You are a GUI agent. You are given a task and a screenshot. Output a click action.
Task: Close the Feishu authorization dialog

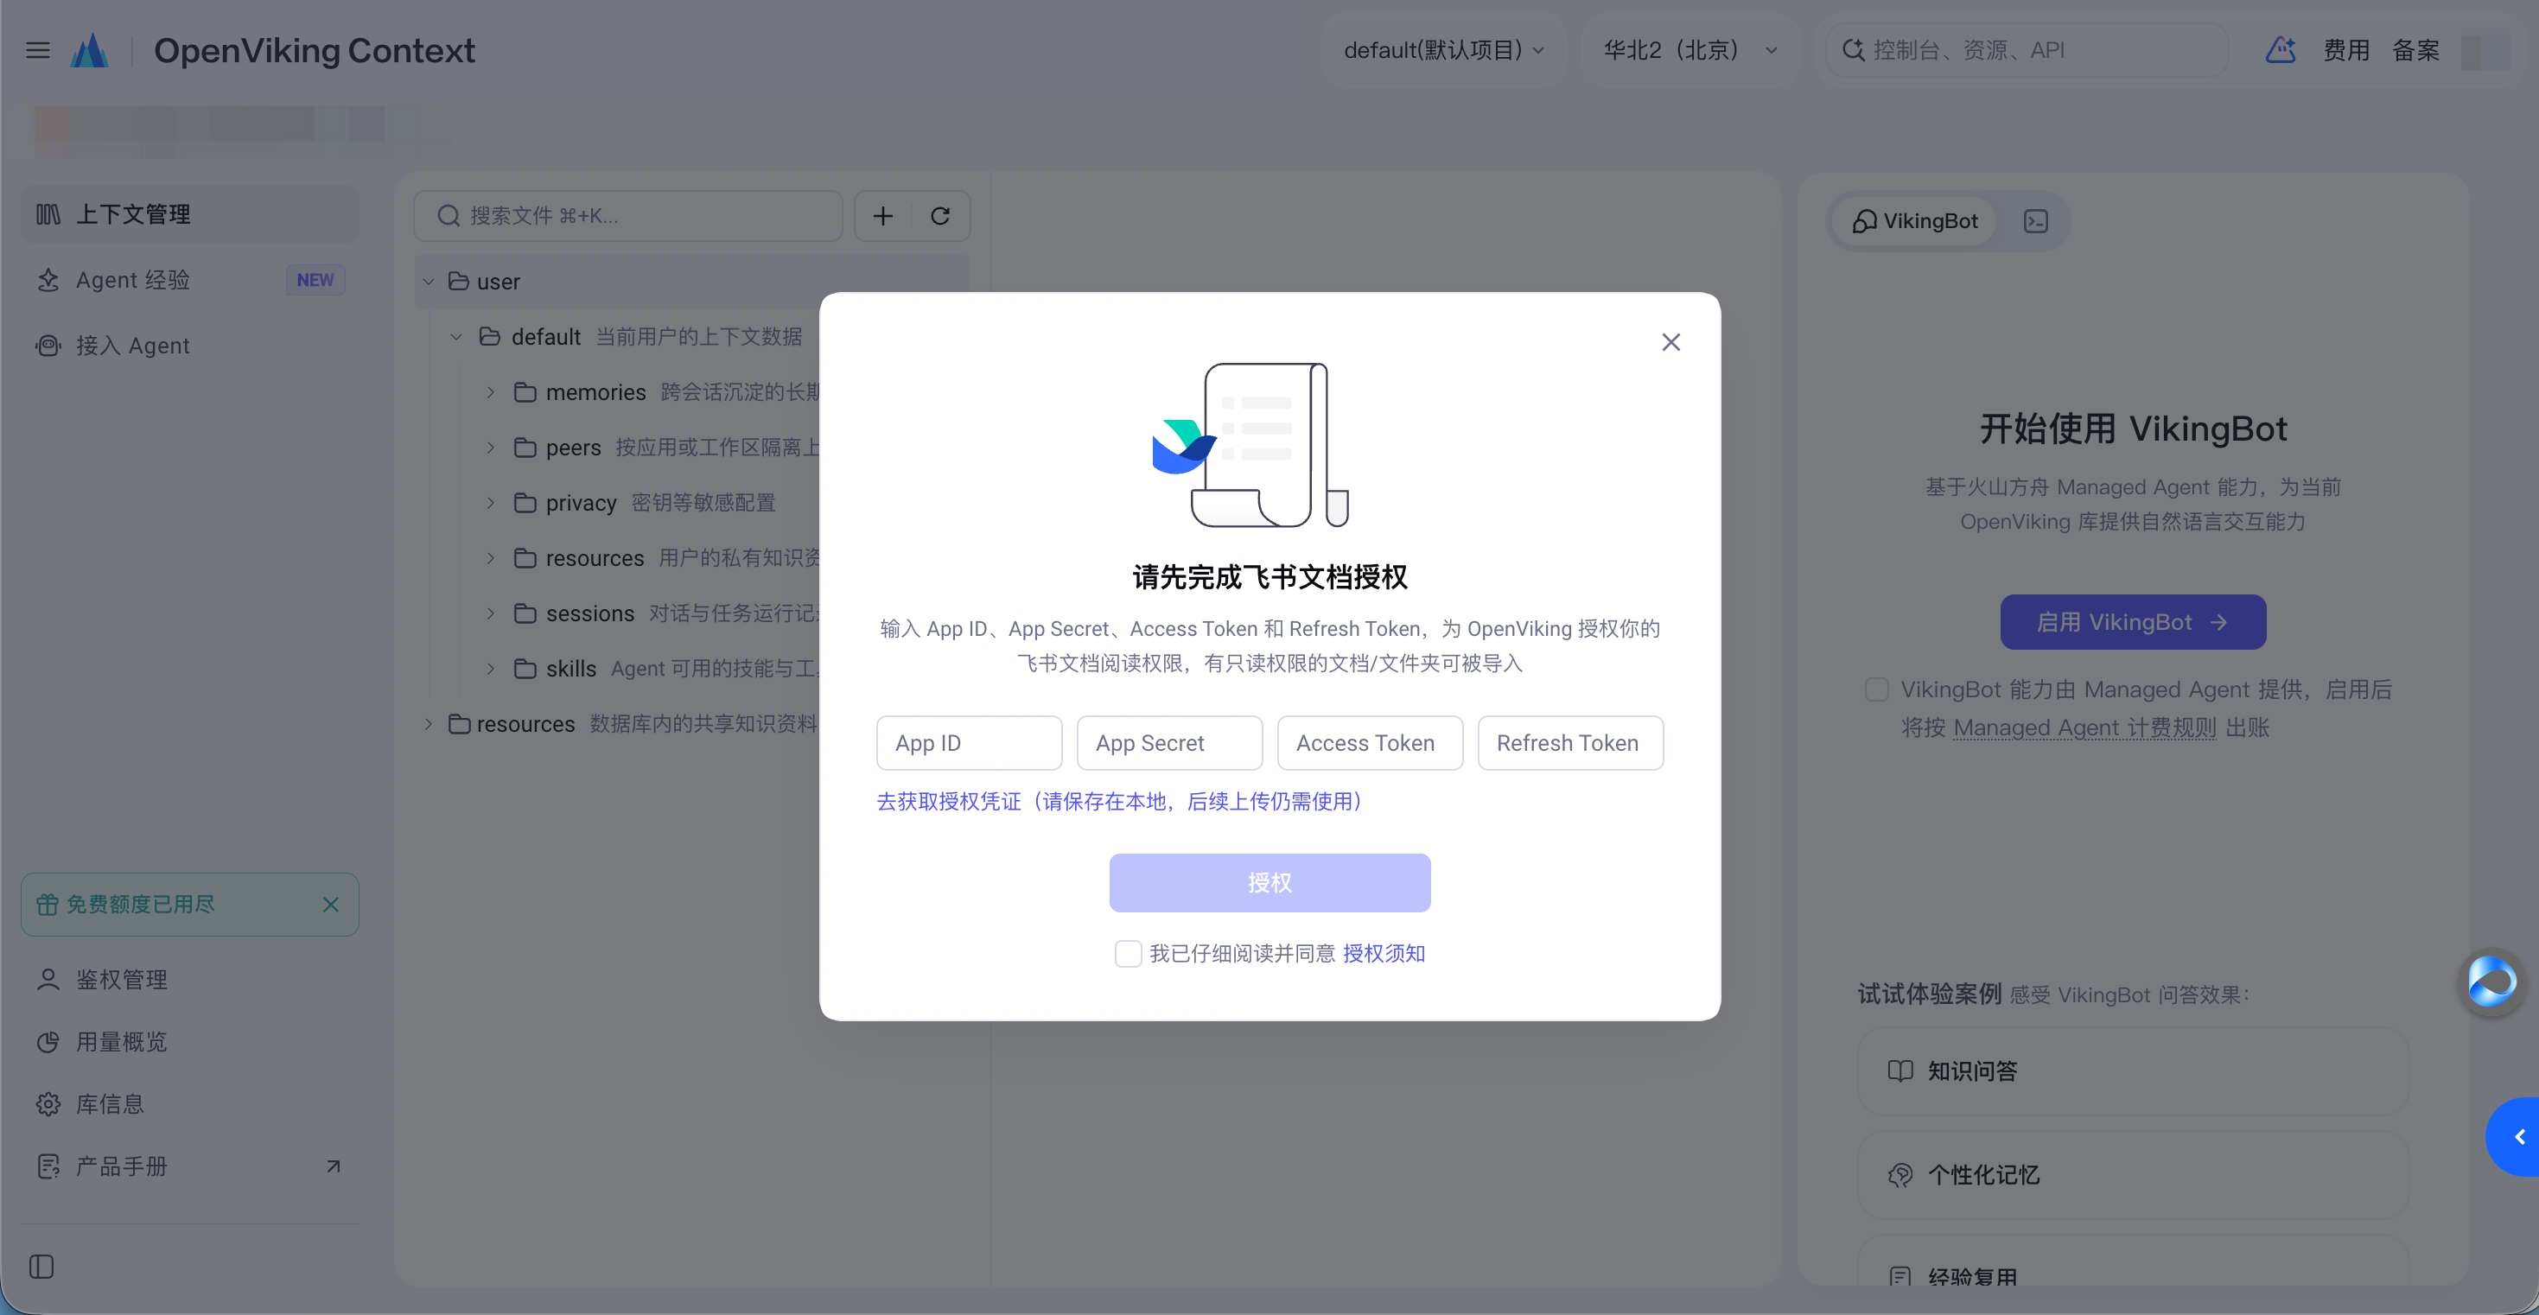pyautogui.click(x=1670, y=342)
